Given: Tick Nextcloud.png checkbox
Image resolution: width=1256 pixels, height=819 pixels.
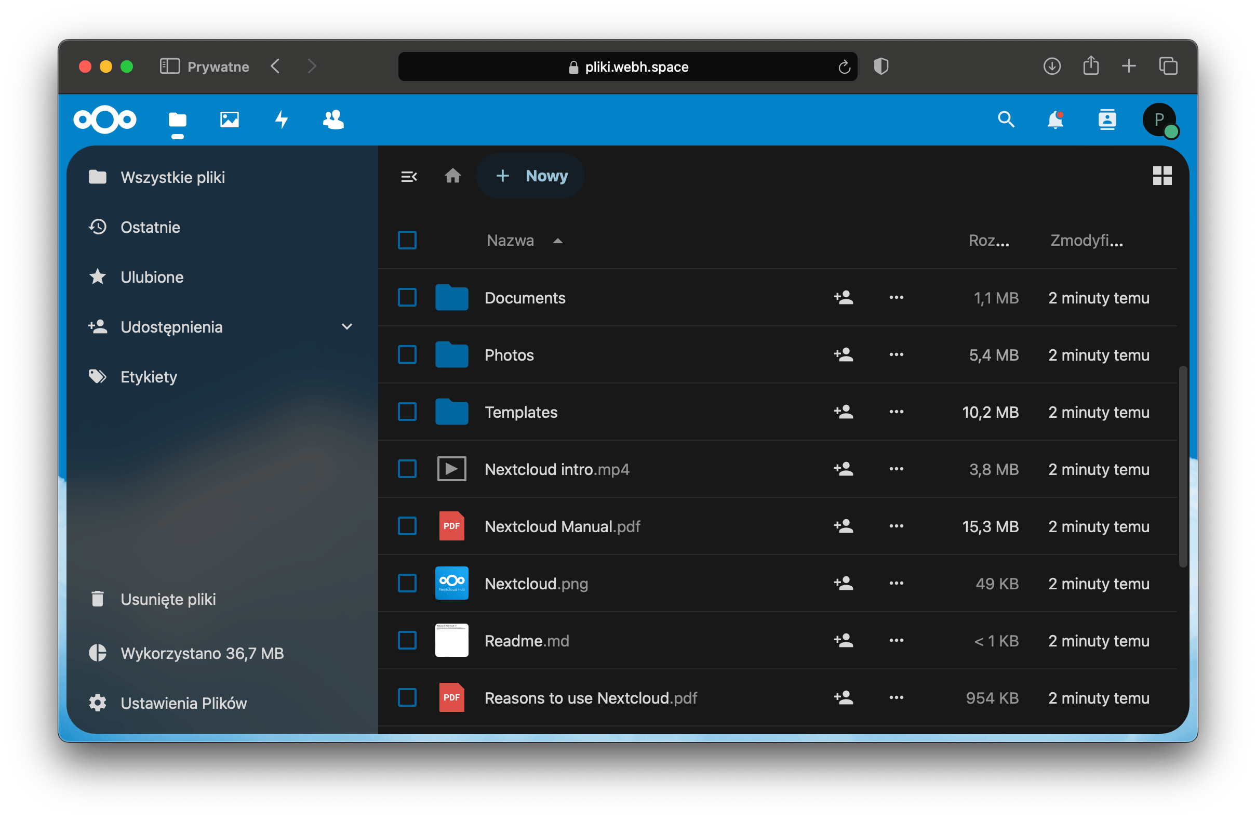Looking at the screenshot, I should point(407,584).
